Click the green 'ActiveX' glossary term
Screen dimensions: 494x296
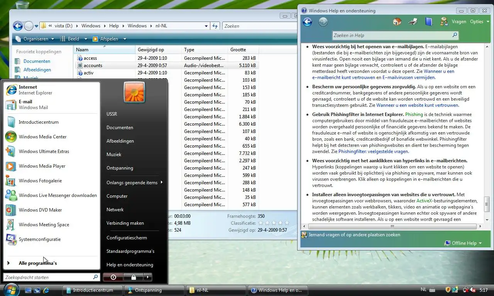coord(424,201)
